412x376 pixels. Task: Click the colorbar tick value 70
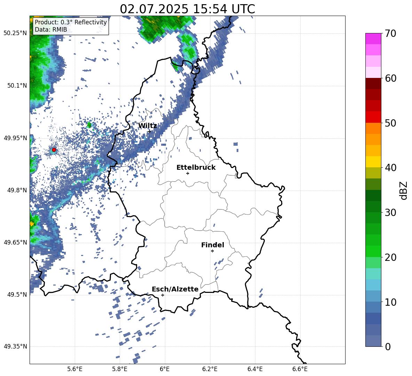click(390, 33)
